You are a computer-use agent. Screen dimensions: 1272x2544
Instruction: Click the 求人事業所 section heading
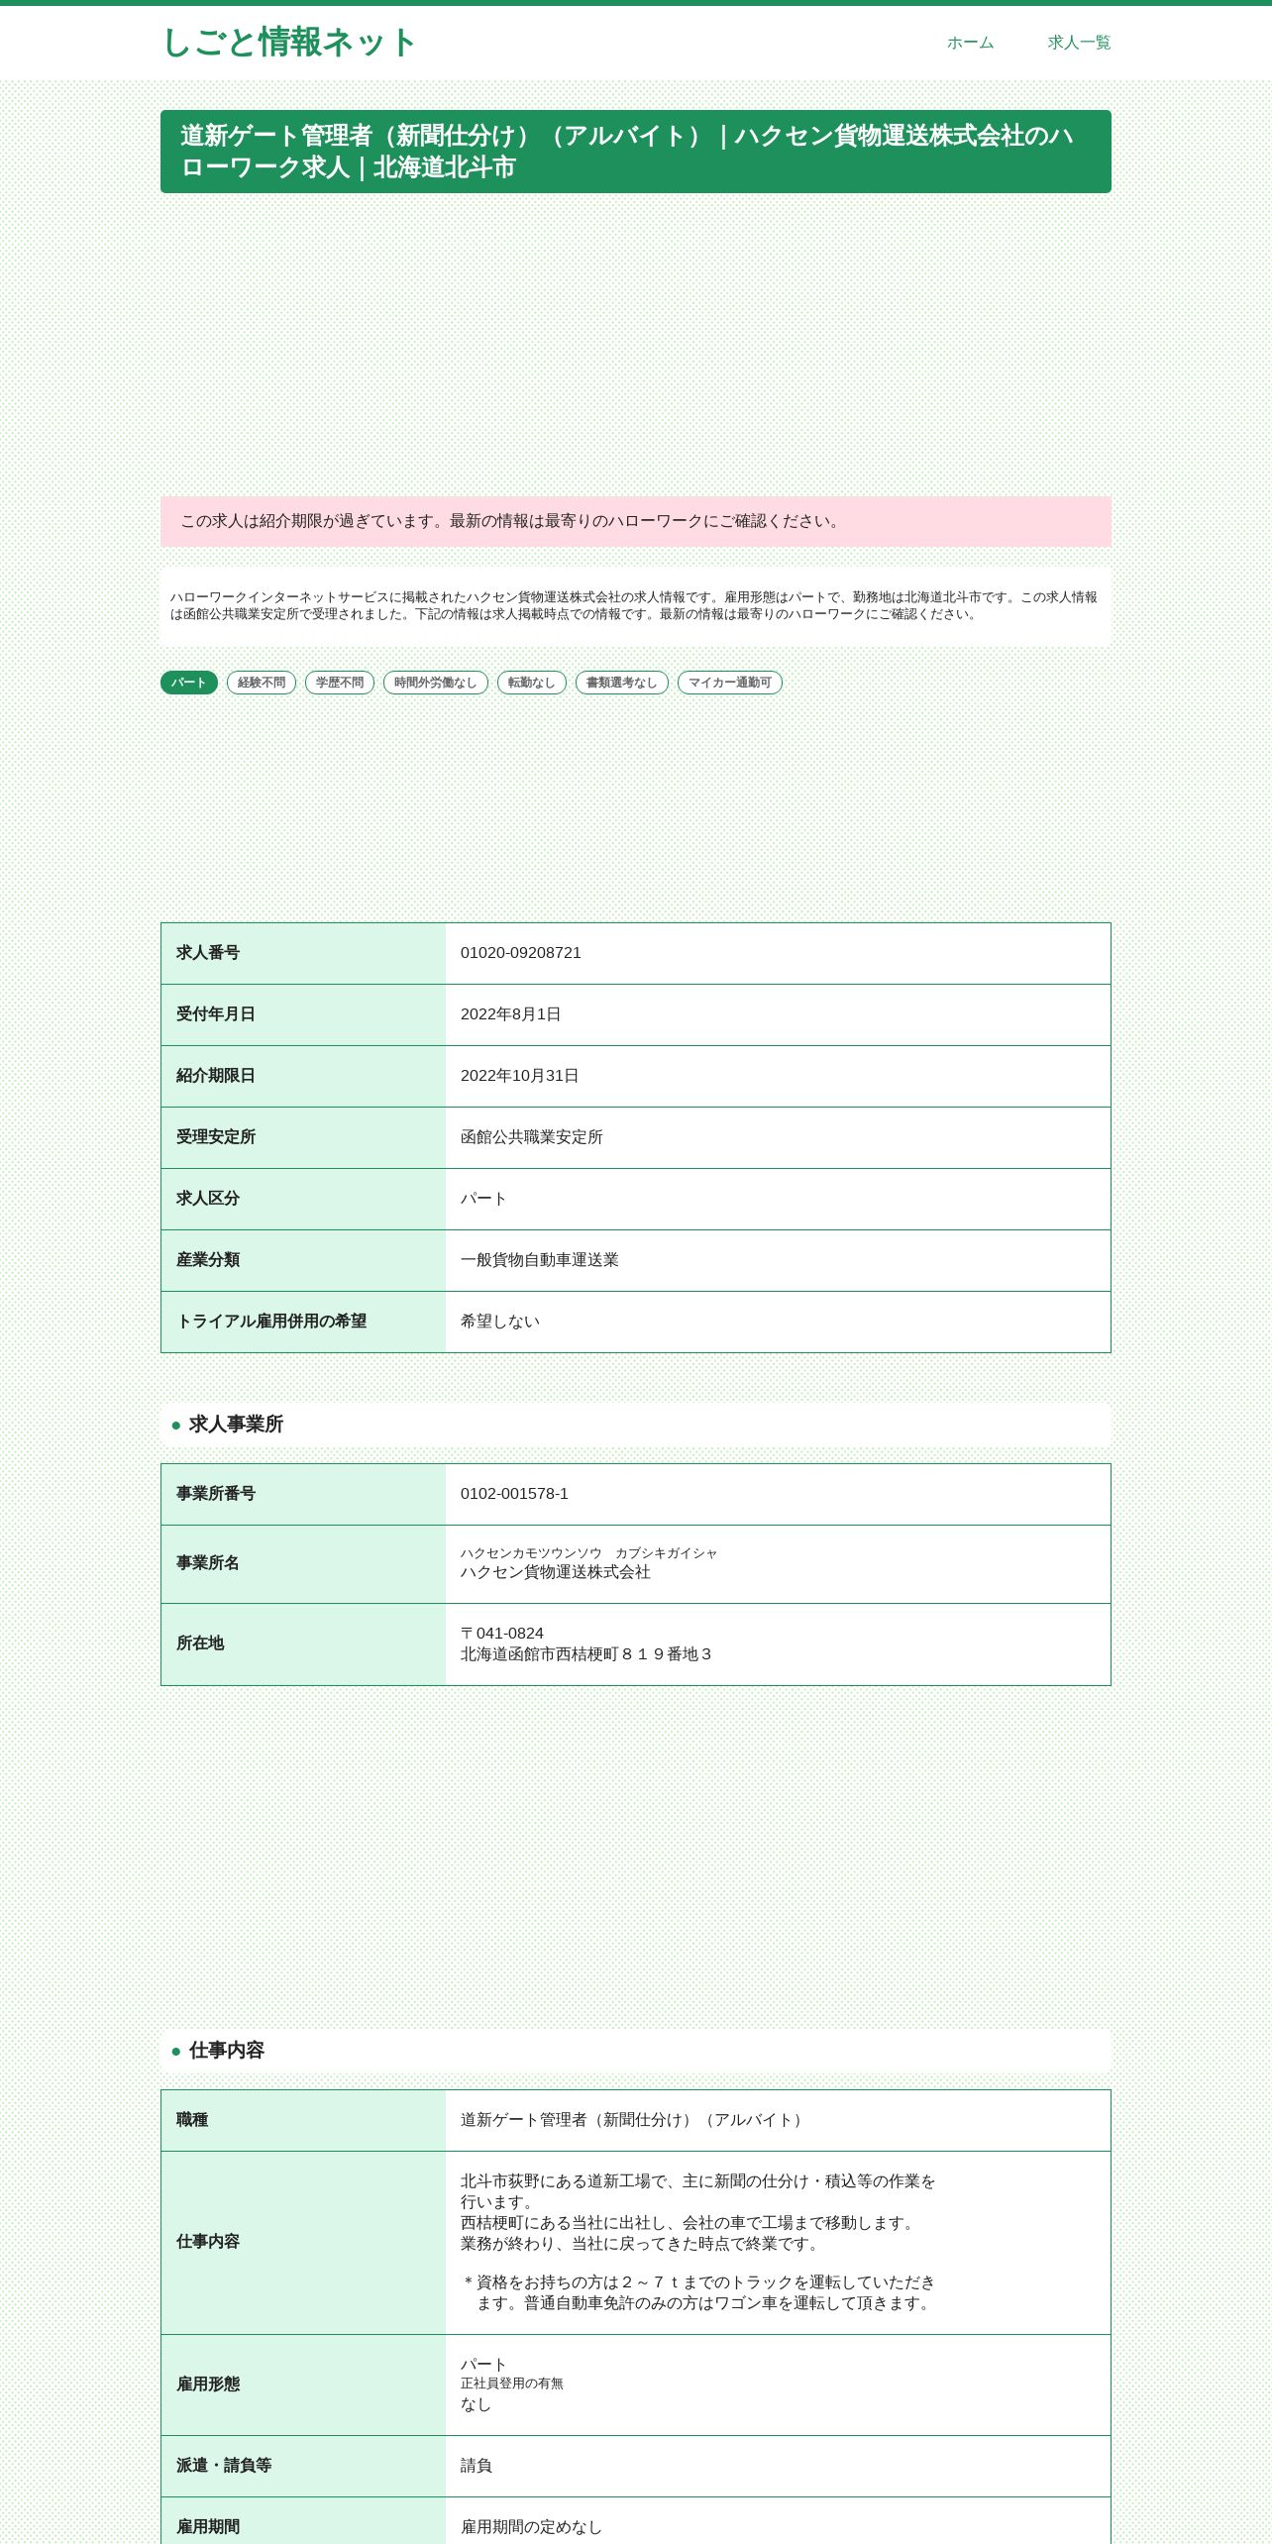point(636,1425)
